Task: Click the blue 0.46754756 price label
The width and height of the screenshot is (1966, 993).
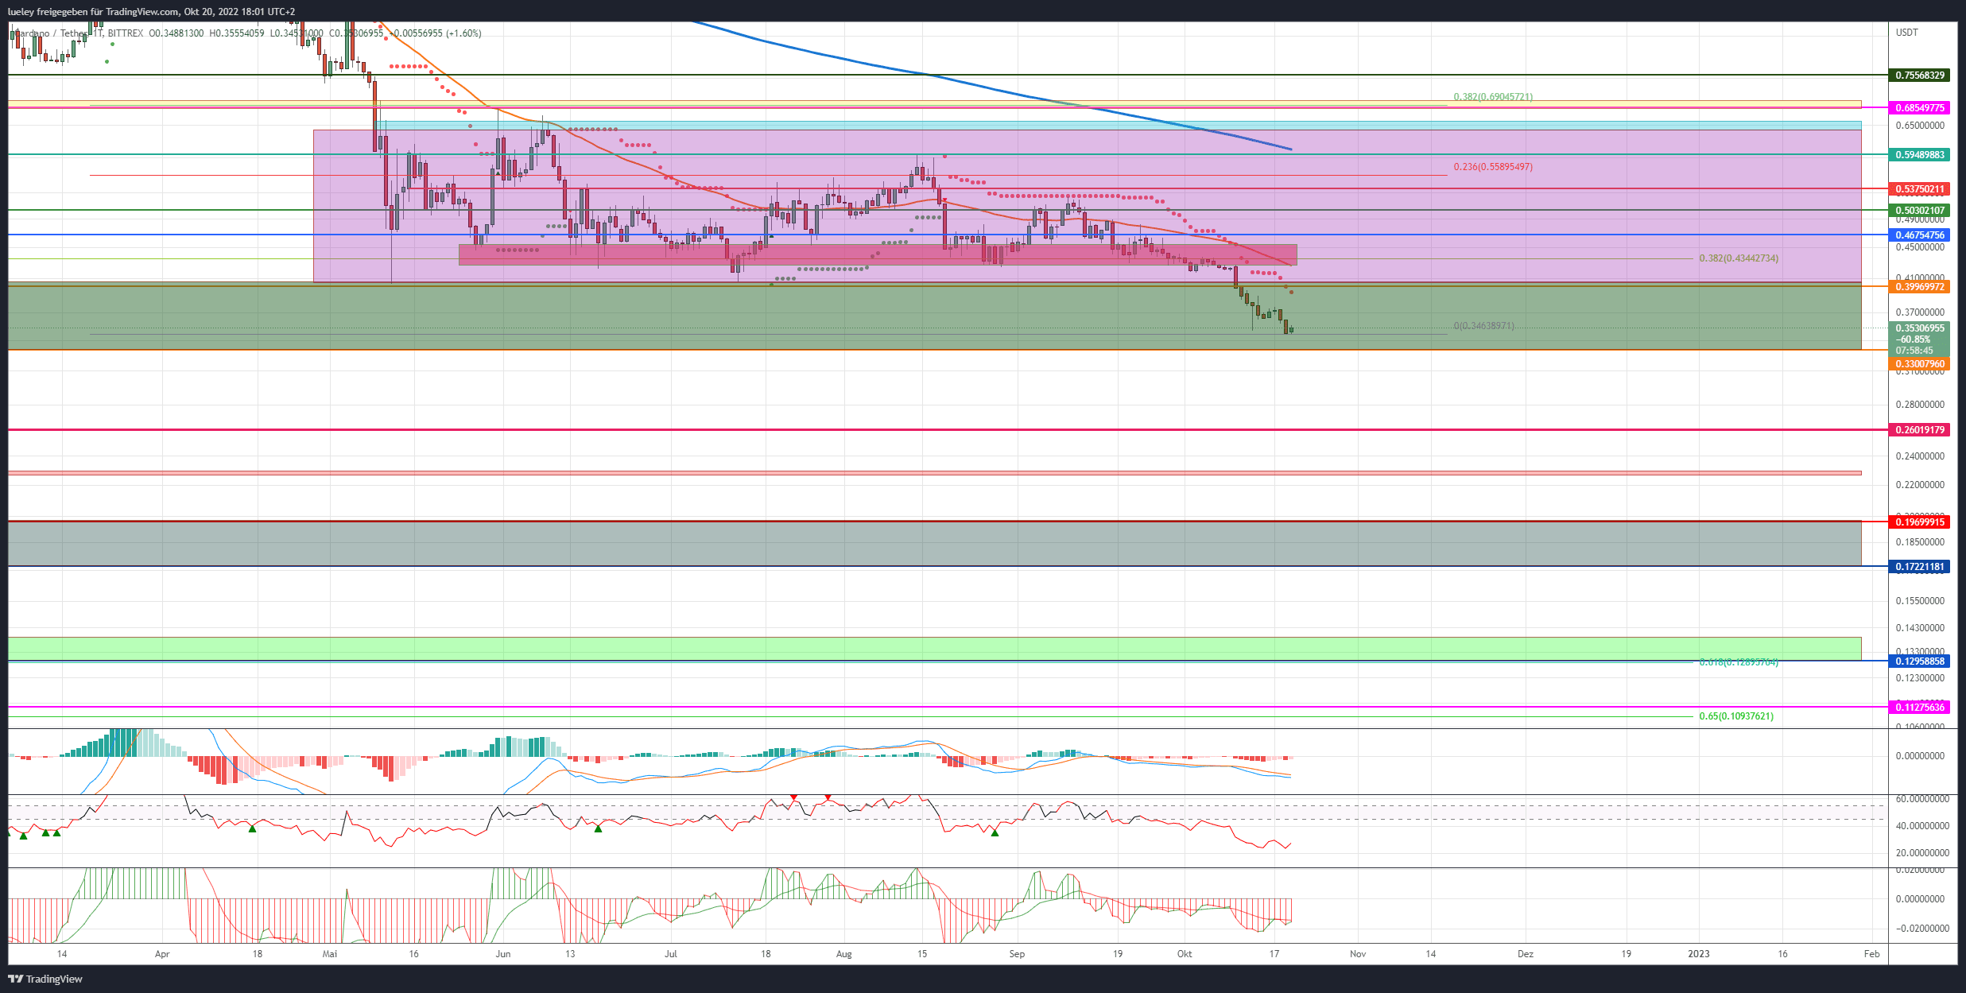Action: pos(1920,235)
